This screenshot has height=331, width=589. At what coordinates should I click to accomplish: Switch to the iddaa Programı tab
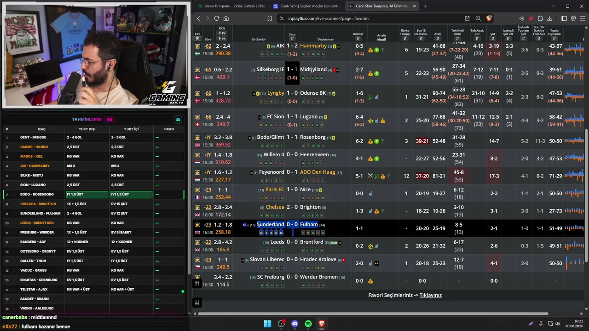231,6
